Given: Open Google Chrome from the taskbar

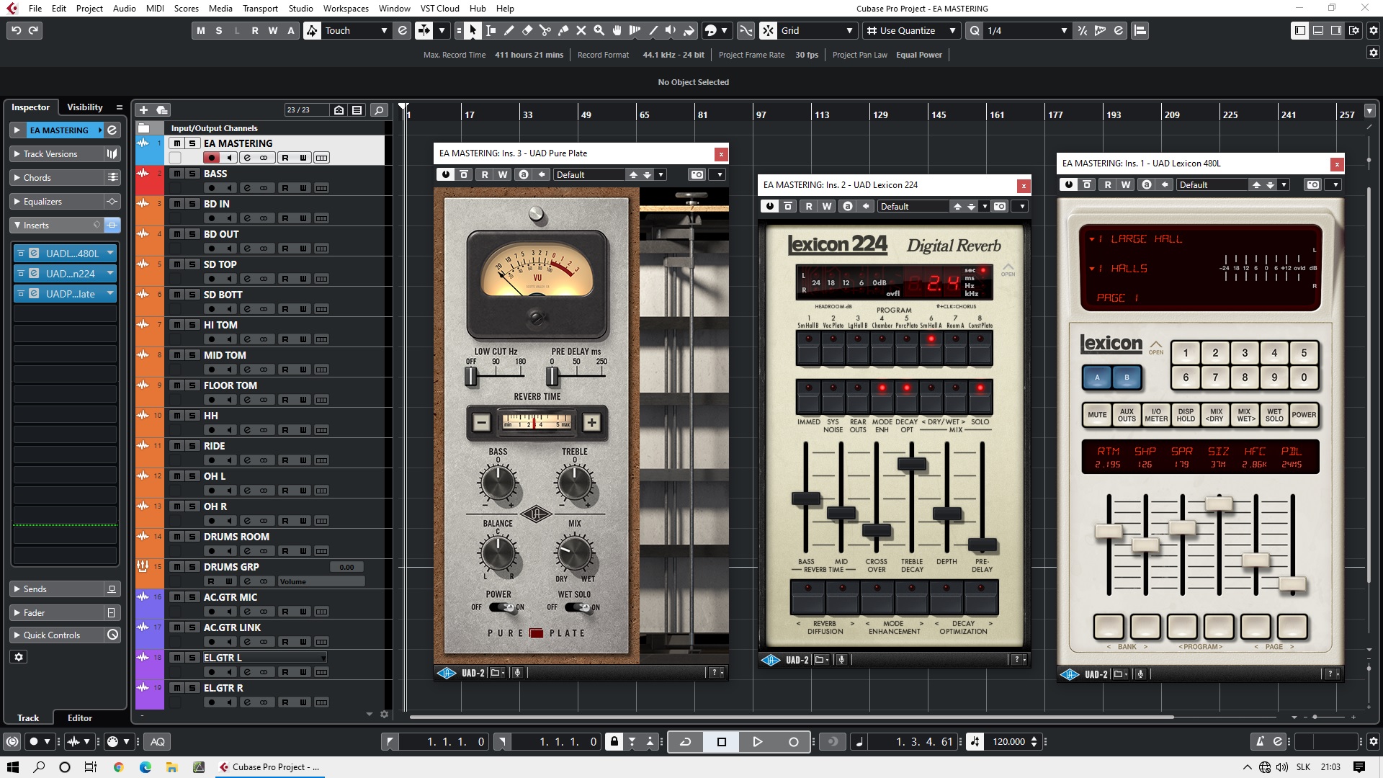Looking at the screenshot, I should pos(118,766).
